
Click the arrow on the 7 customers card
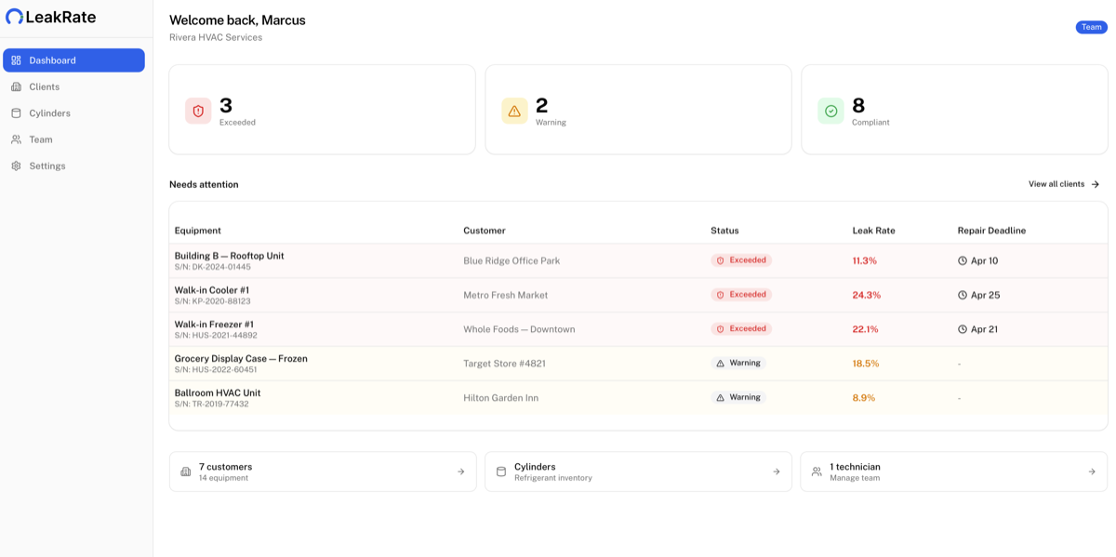point(462,471)
